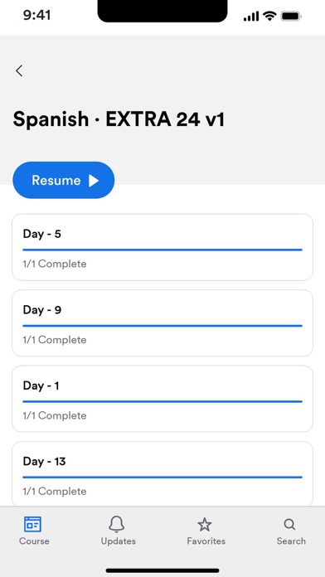Tap the 1/1 Complete text under Day - 9
The image size is (325, 577).
coord(55,340)
